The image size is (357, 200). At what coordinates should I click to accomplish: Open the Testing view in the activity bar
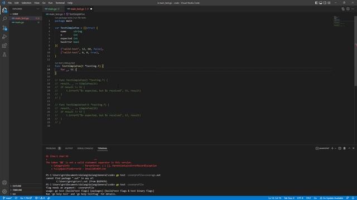(x=4, y=54)
